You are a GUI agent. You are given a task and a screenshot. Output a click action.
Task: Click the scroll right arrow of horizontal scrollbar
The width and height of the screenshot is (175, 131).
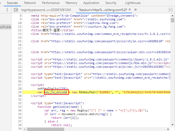pyautogui.click(x=168, y=129)
